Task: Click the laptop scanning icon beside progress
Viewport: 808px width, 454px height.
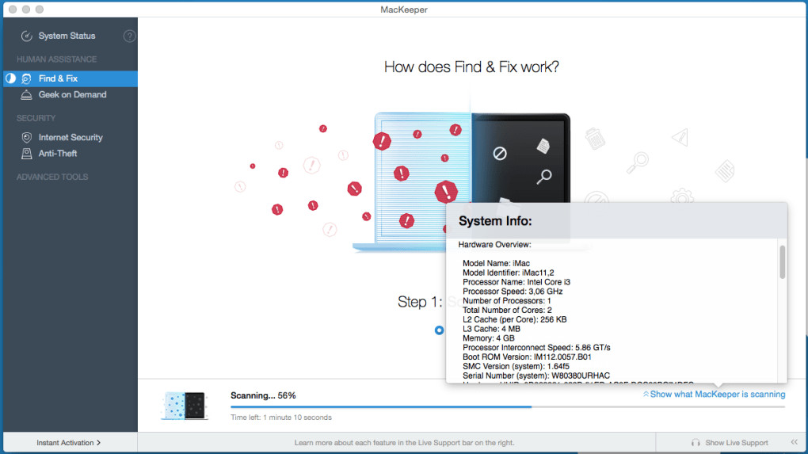Action: 185,405
